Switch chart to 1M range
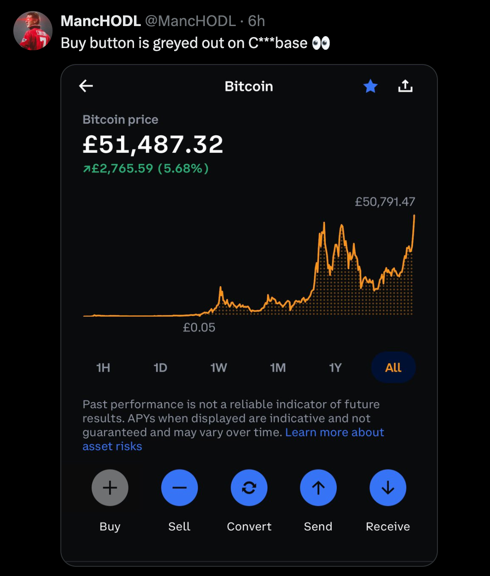 point(278,368)
